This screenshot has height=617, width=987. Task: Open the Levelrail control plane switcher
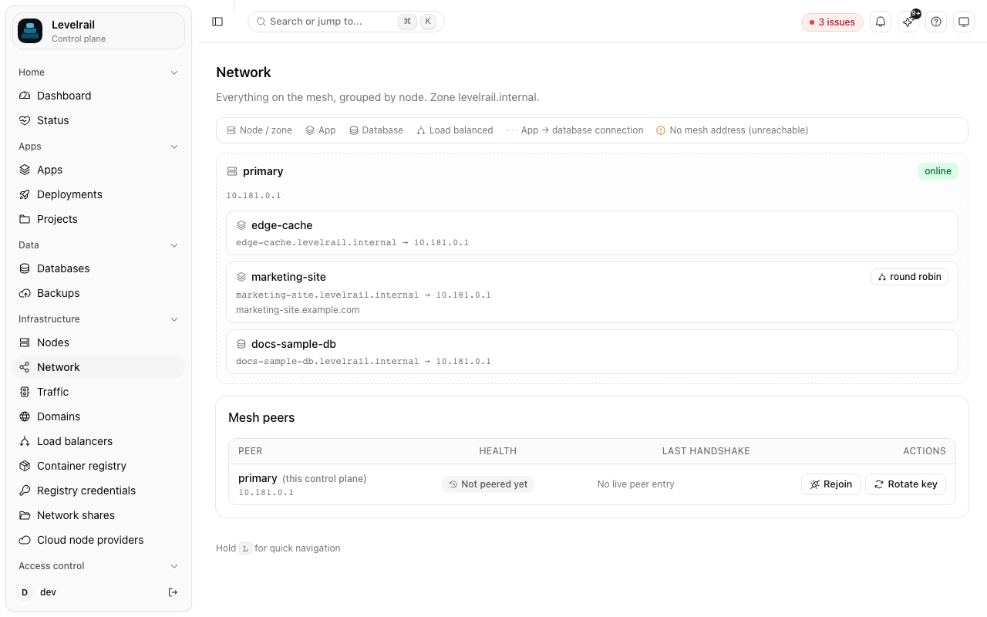(99, 31)
